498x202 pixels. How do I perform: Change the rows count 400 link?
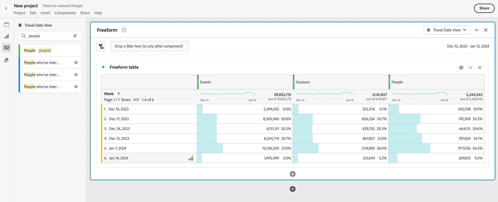(x=136, y=100)
